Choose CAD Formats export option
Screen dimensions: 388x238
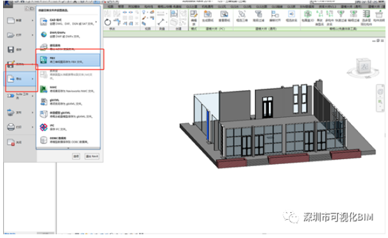tap(68, 22)
